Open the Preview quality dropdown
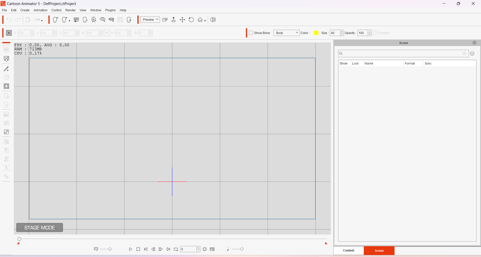This screenshot has height=257, width=481. (150, 20)
